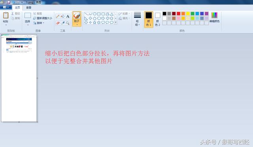Pick the six-point star shape
The height and width of the screenshot is (147, 253).
tap(99, 23)
